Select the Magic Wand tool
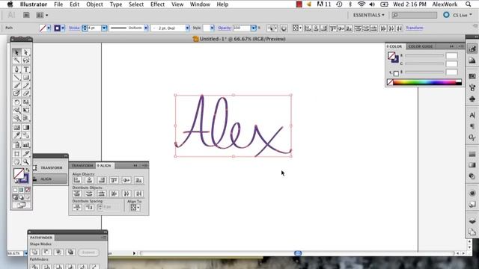 click(16, 61)
